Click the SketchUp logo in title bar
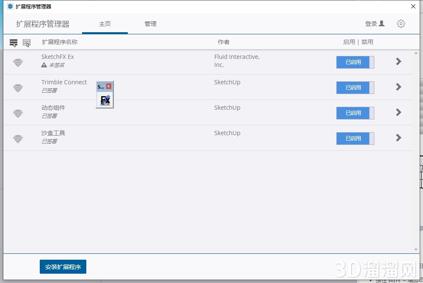The height and width of the screenshot is (283, 423). pyautogui.click(x=10, y=6)
